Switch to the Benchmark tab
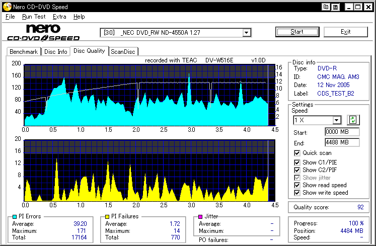Viewport: 376px width, 246px height. coord(24,51)
